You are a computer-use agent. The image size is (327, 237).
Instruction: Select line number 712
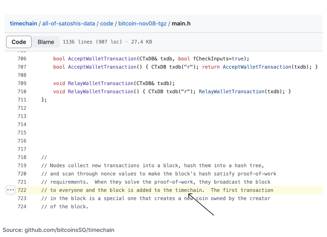tap(22, 108)
